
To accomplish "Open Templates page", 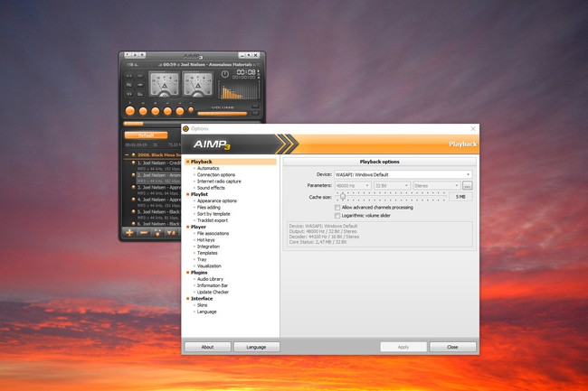I will click(x=207, y=253).
